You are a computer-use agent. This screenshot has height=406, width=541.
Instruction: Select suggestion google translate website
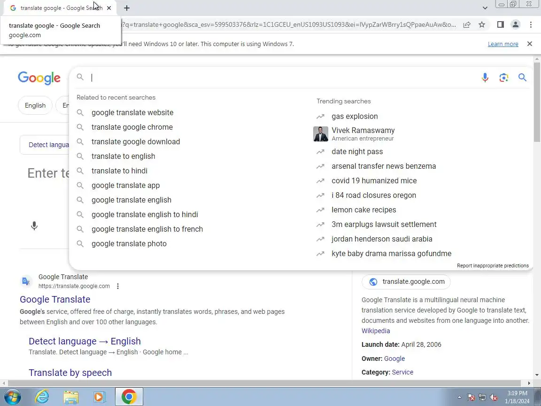coord(132,113)
